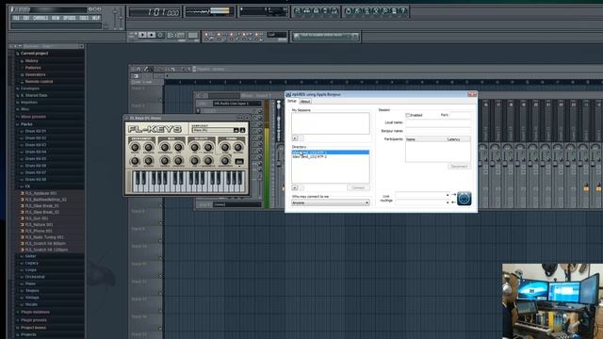Click the FL-KEYS piano keyboard
Viewport: 603px width, 339px height.
pos(188,182)
